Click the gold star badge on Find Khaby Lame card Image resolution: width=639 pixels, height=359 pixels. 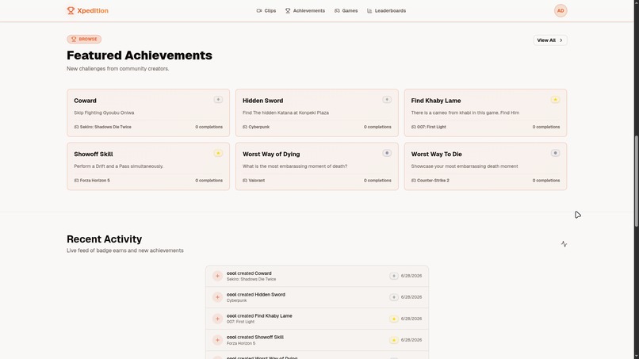[555, 100]
